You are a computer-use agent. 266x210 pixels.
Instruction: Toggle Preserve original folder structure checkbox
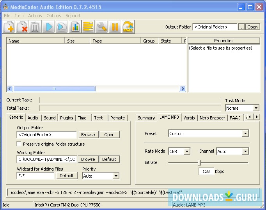pos(19,144)
